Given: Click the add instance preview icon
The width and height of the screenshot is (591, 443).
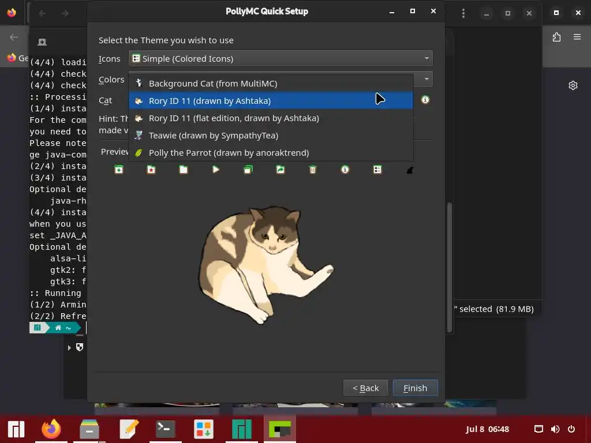Looking at the screenshot, I should click(x=119, y=170).
